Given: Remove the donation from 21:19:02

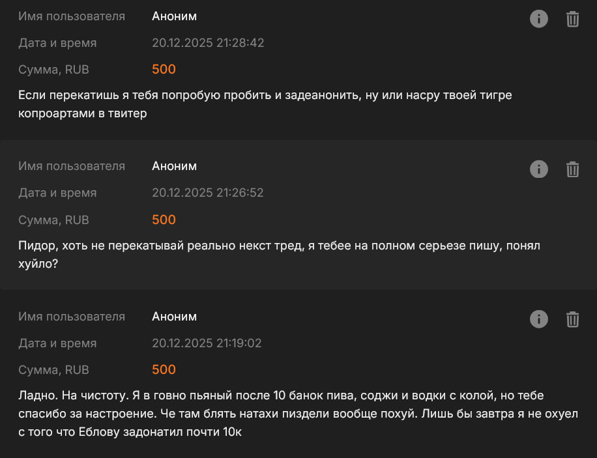Looking at the screenshot, I should [572, 319].
